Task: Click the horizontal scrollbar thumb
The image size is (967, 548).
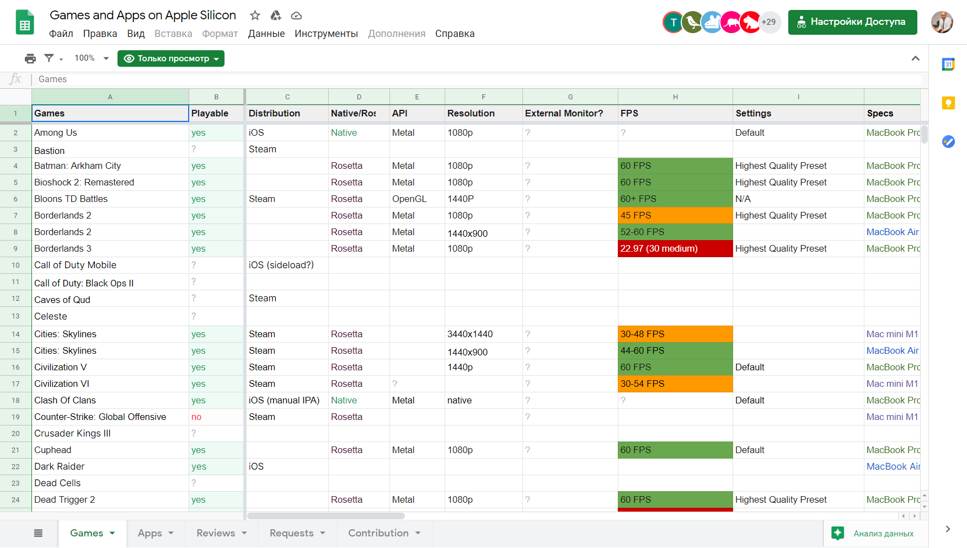Action: pyautogui.click(x=326, y=516)
